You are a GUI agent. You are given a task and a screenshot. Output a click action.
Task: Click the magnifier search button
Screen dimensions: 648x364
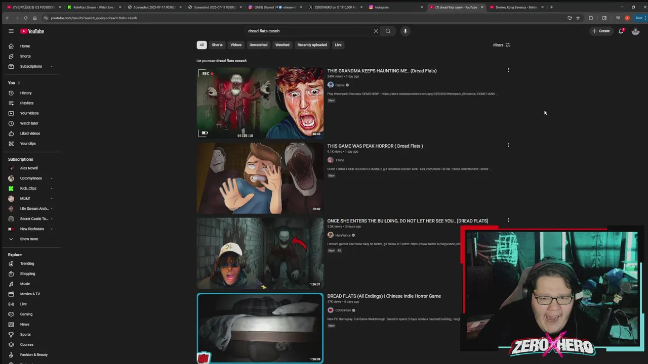click(388, 31)
